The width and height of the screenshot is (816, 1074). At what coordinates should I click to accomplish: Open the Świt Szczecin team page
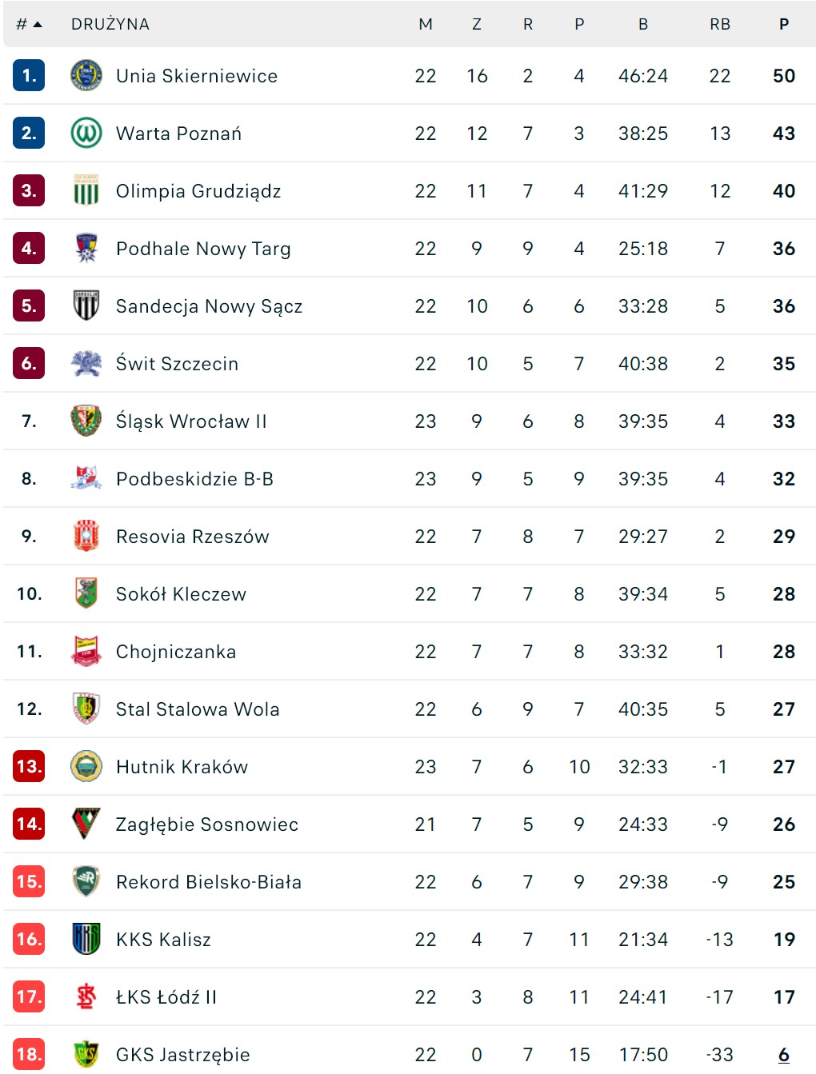177,364
